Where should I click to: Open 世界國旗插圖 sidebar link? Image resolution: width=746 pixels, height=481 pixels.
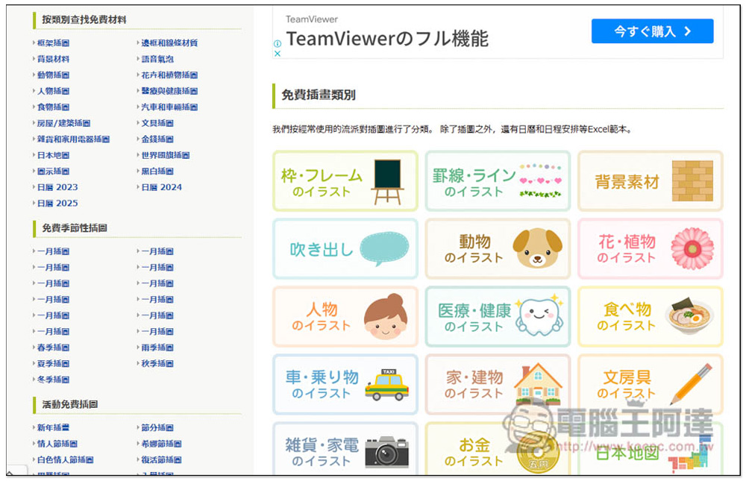click(x=166, y=155)
